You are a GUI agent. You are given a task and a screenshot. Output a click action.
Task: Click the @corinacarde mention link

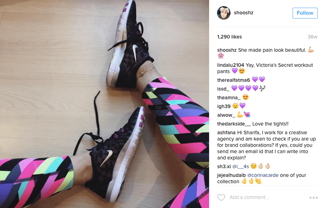tap(263, 175)
